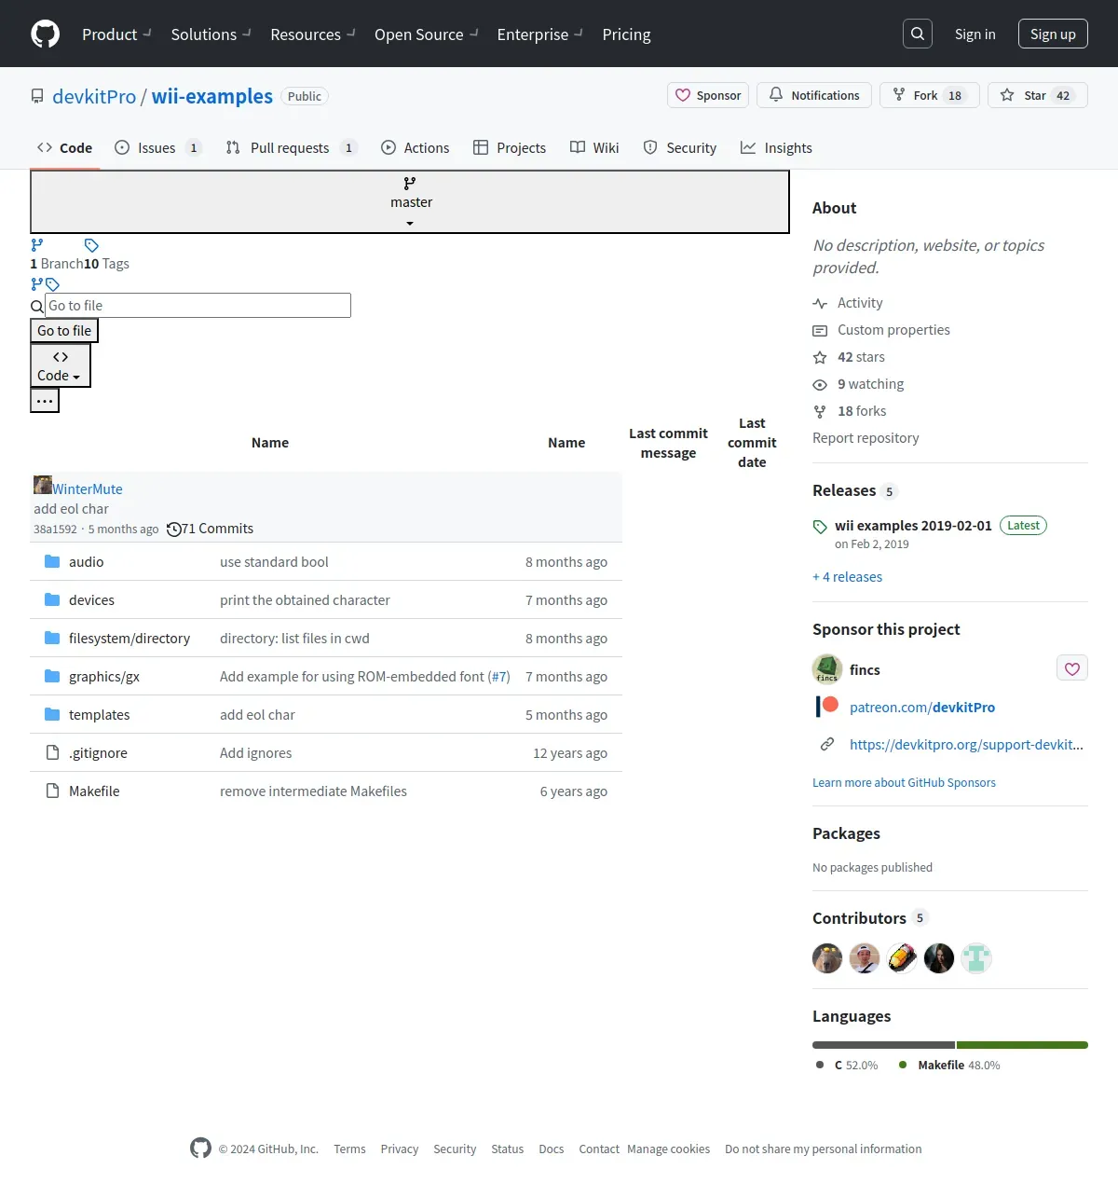Click the C language bar segment
Image resolution: width=1118 pixels, height=1197 pixels.
(883, 1045)
